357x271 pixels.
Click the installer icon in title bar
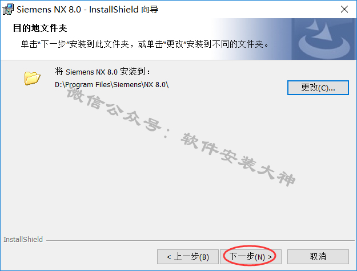pyautogui.click(x=8, y=9)
